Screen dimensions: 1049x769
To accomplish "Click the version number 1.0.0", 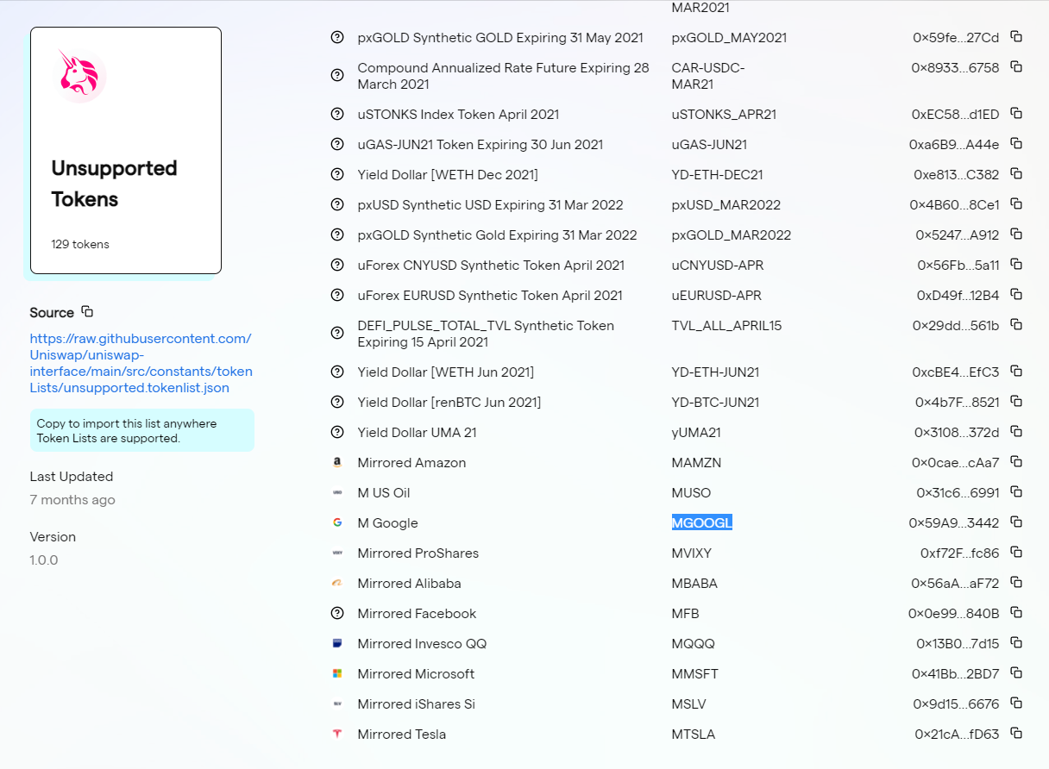I will 44,560.
